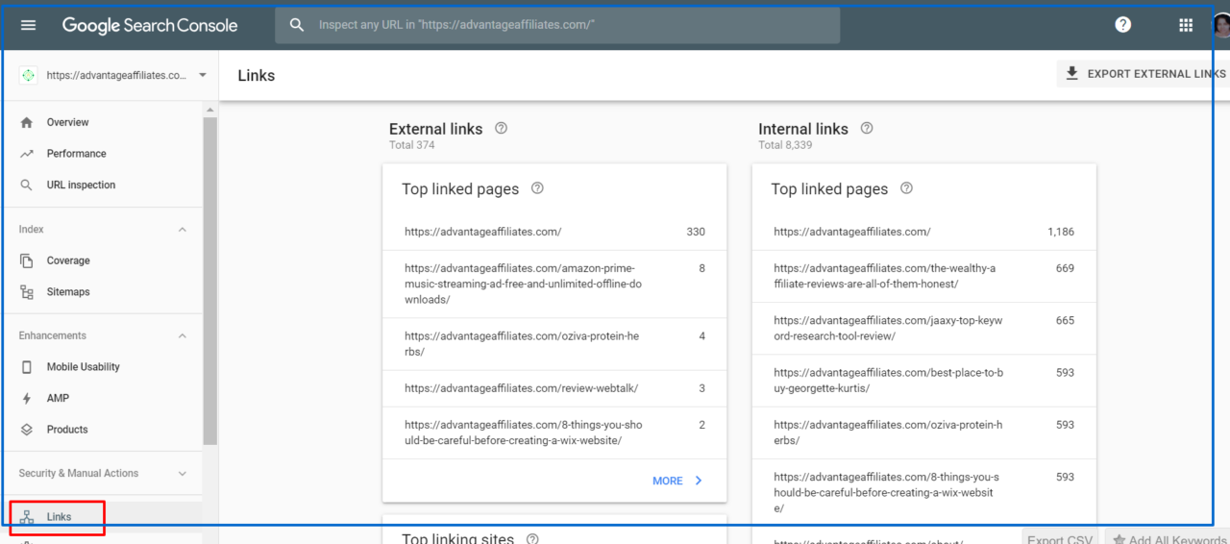
Task: Click the star icon on Add All Keywords
Action: click(x=1119, y=540)
